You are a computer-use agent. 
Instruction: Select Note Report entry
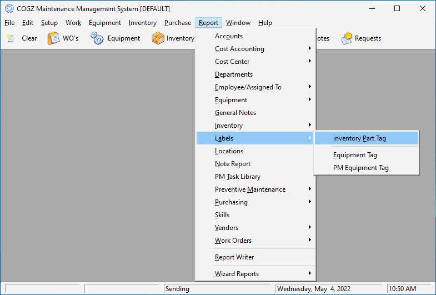tap(255, 164)
